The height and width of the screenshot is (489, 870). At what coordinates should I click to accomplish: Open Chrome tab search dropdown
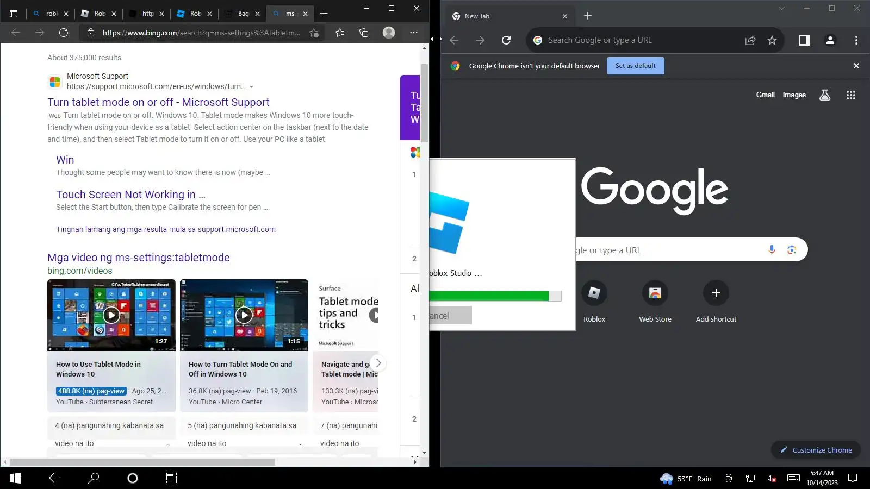tap(782, 8)
